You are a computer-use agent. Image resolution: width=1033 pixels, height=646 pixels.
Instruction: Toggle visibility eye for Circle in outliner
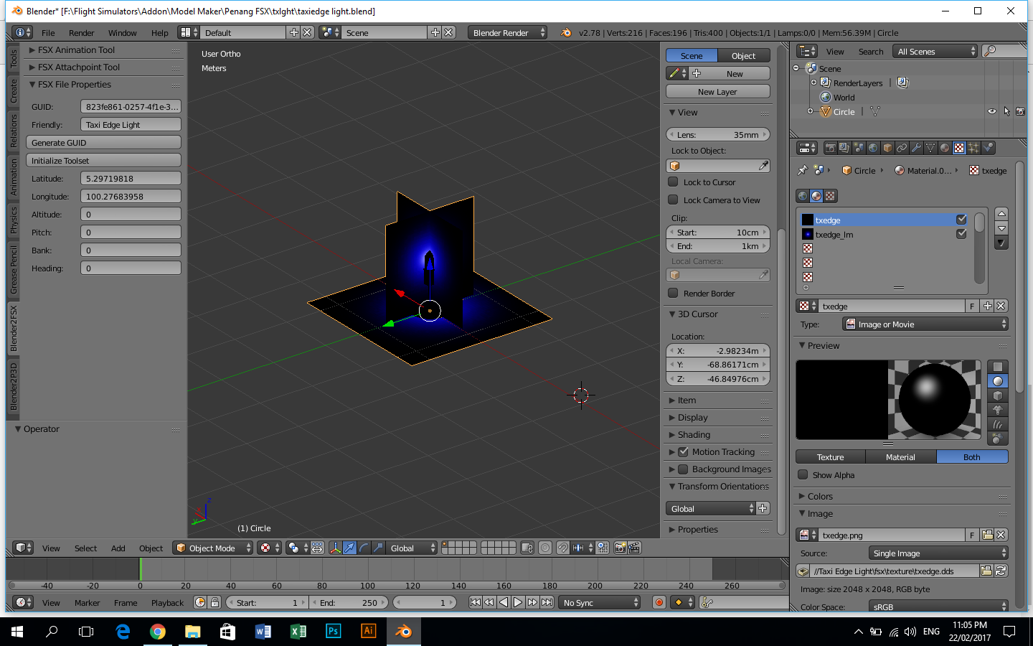click(x=991, y=112)
